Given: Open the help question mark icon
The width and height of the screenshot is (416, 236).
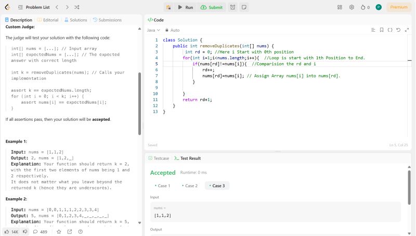Looking at the screenshot, I should tap(81, 232).
